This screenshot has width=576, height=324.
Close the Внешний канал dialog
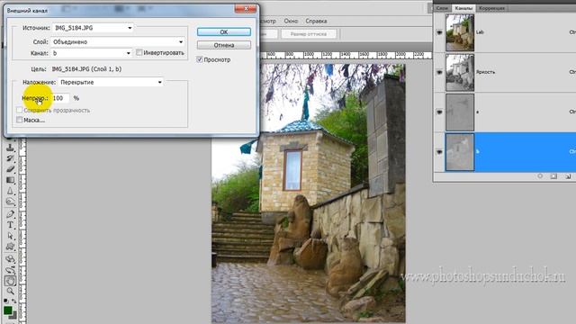pyautogui.click(x=246, y=8)
